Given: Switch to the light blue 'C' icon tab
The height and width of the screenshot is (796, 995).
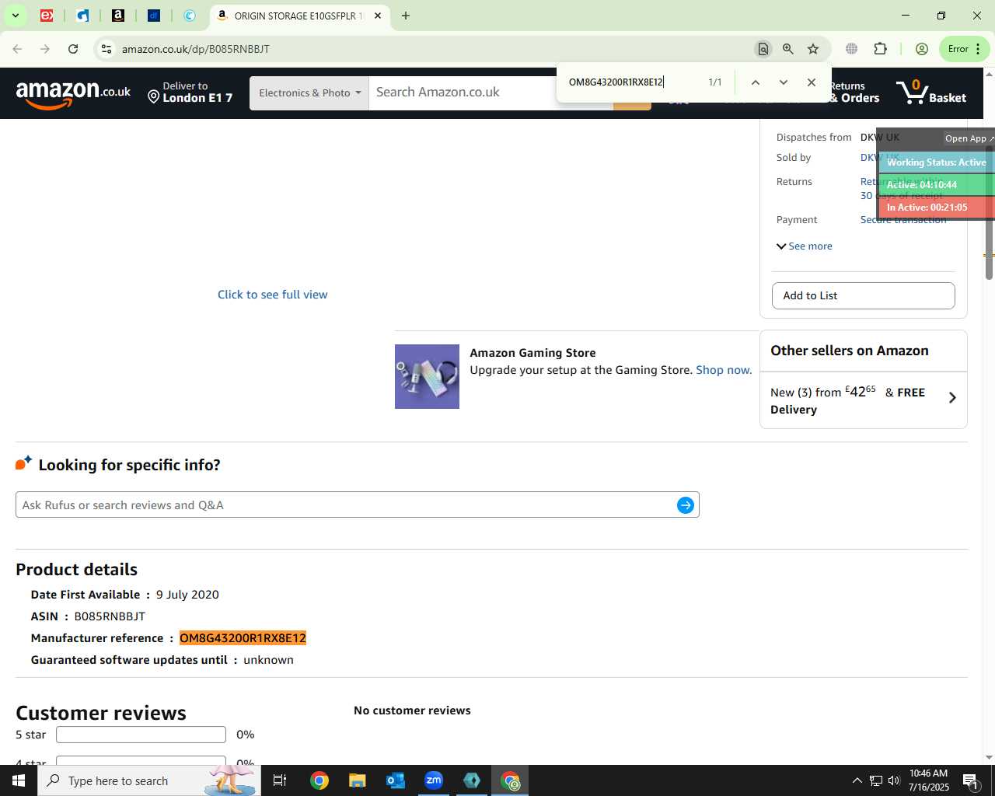Looking at the screenshot, I should (x=190, y=16).
